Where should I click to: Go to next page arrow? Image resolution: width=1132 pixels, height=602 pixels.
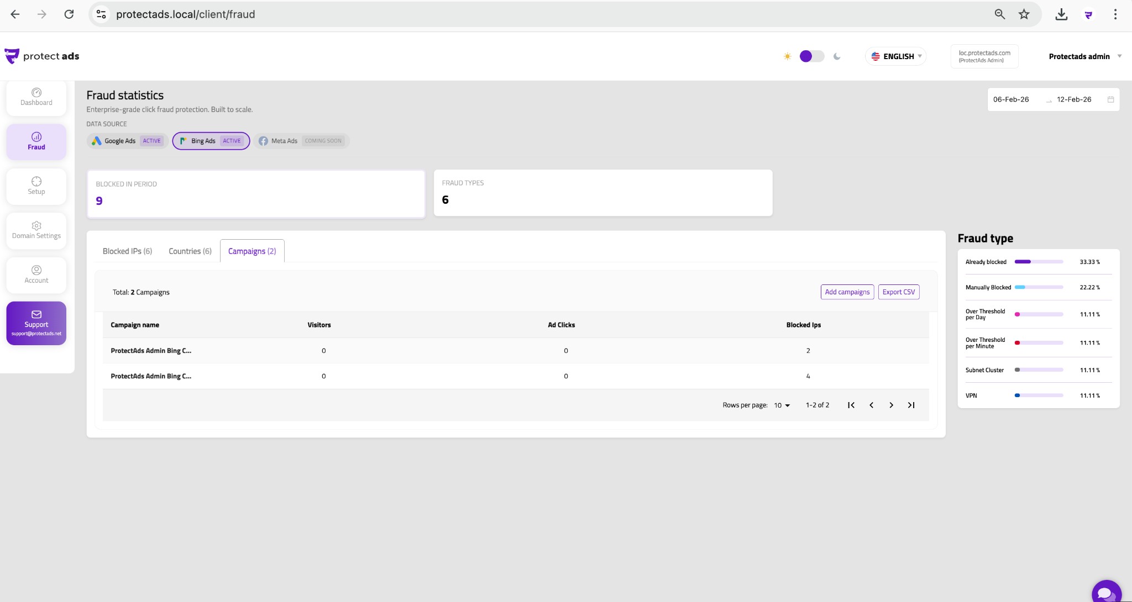pos(891,405)
